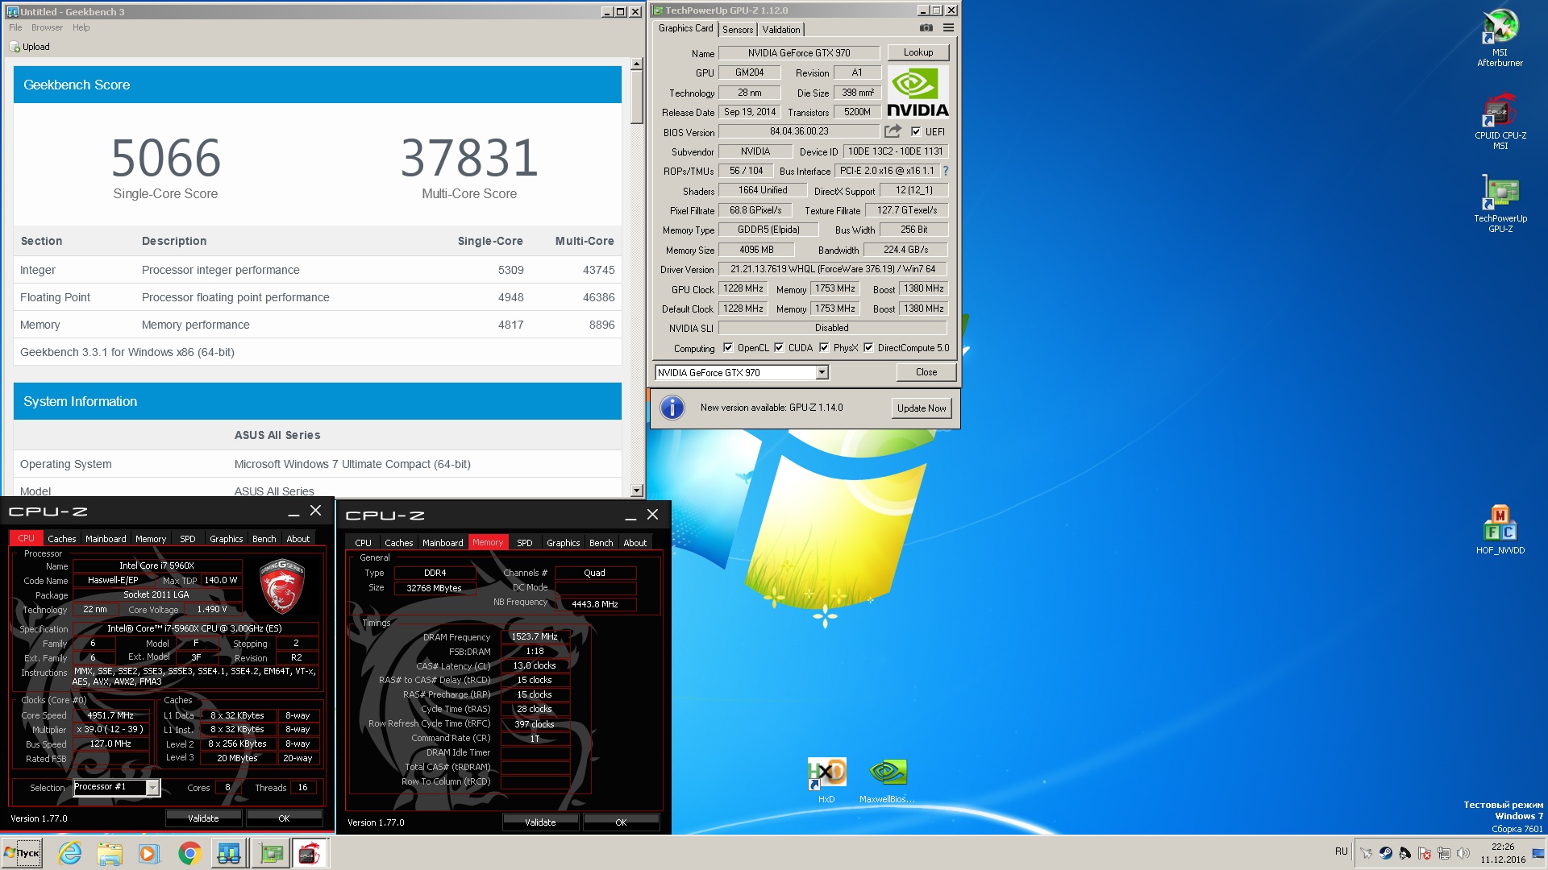
Task: Open the GPU-Z hamburger menu icon
Action: (x=948, y=28)
